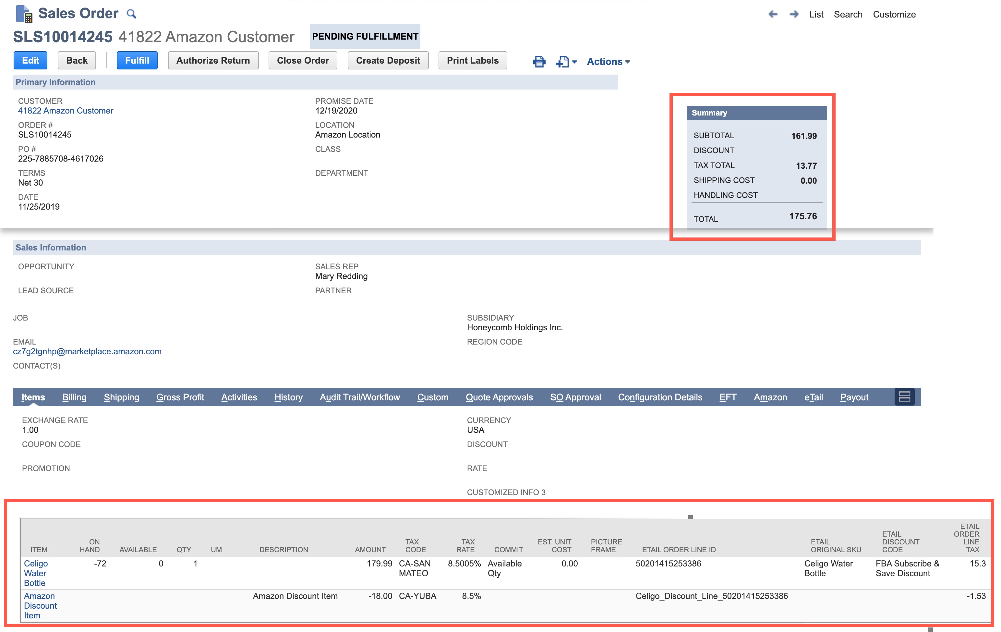The image size is (1001, 632).
Task: Open the Payout tab
Action: coord(854,397)
